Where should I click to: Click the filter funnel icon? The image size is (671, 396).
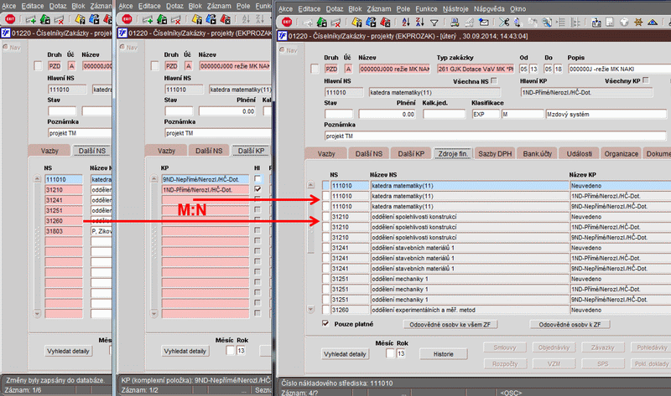[x=434, y=23]
